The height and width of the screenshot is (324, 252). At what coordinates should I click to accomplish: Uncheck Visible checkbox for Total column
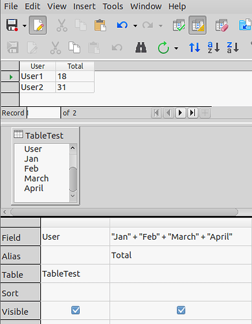181,310
